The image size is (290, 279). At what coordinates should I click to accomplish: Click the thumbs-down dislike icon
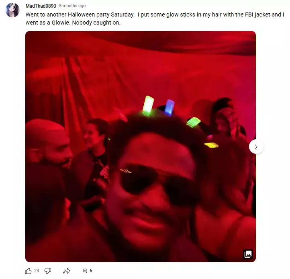[48, 271]
